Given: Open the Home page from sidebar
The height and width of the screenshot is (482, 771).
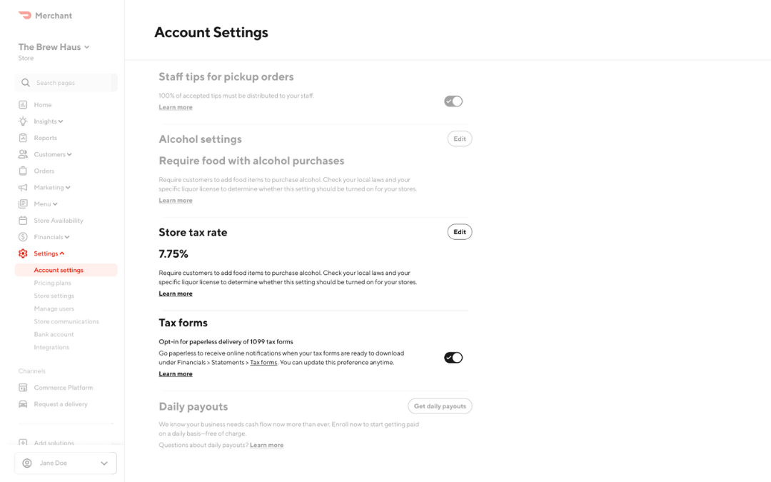Looking at the screenshot, I should [42, 104].
